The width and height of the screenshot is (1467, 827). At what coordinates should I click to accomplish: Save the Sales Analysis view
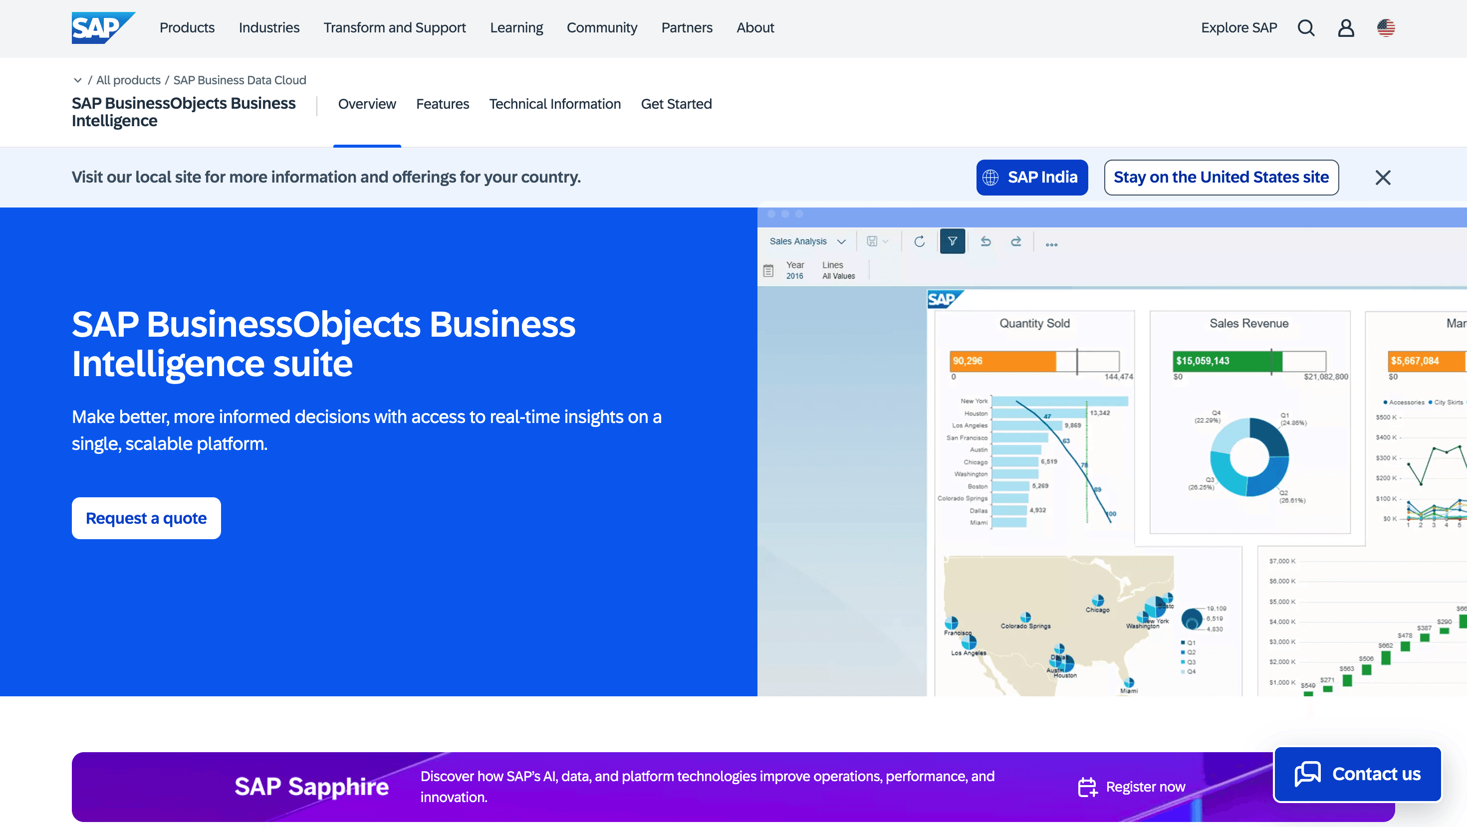pos(872,241)
